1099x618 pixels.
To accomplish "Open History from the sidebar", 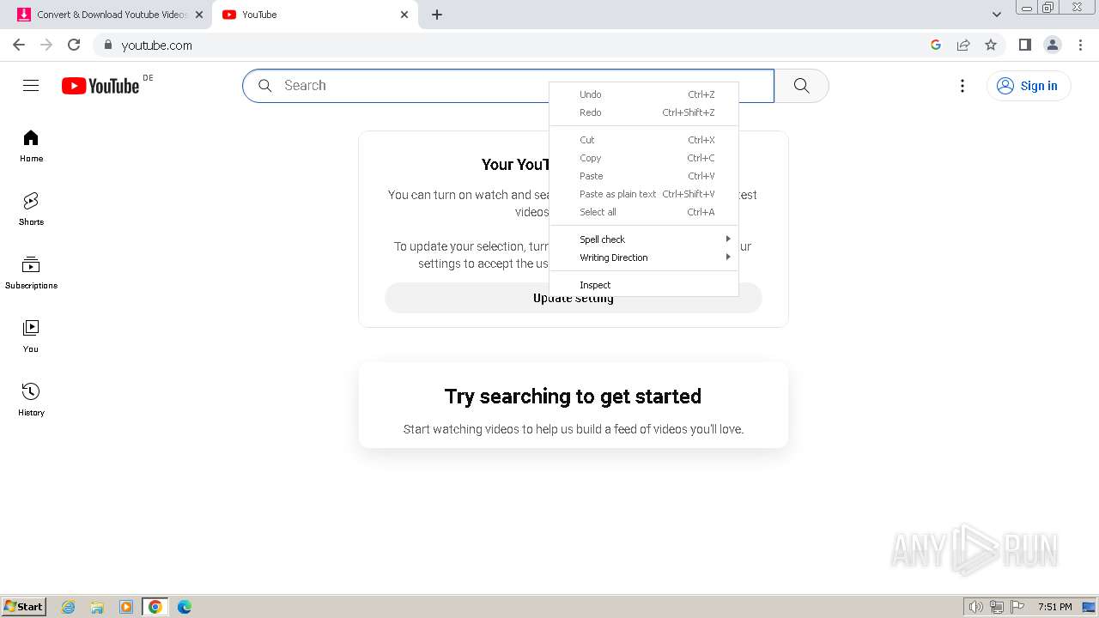I will (x=31, y=400).
